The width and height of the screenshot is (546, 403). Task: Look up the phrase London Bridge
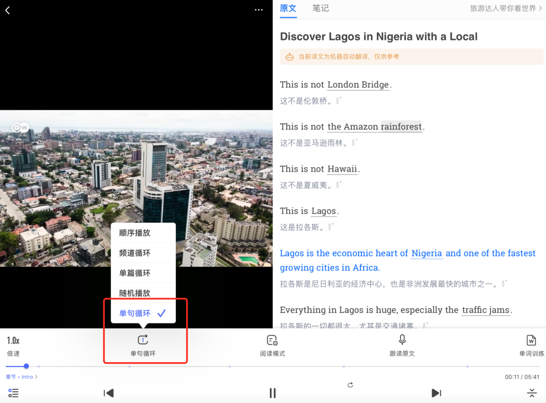point(358,84)
